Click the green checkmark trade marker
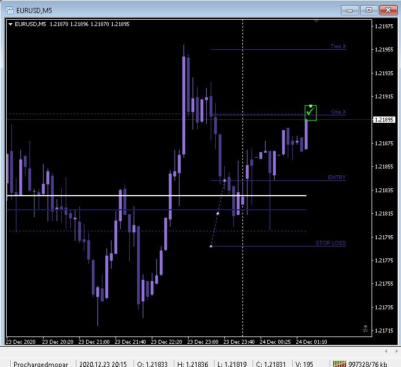 310,113
